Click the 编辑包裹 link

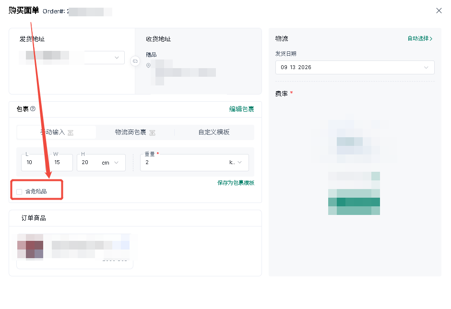[242, 109]
